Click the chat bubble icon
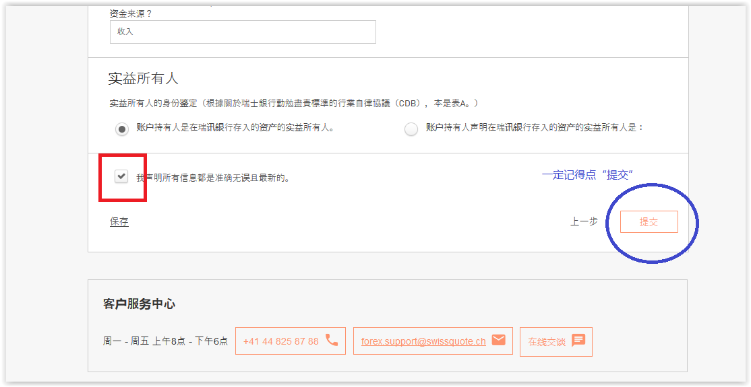Screen dimensions: 751x387 [578, 341]
